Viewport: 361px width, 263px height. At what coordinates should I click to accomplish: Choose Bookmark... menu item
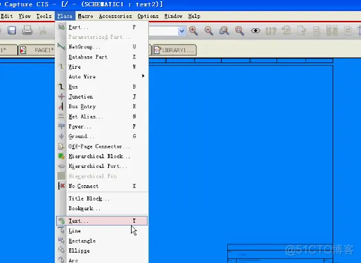[102, 208]
